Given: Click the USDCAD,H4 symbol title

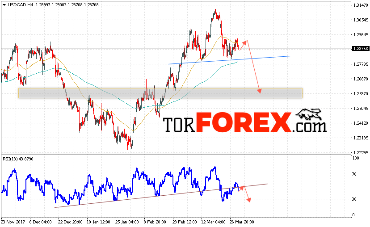Looking at the screenshot, I should tap(20, 5).
